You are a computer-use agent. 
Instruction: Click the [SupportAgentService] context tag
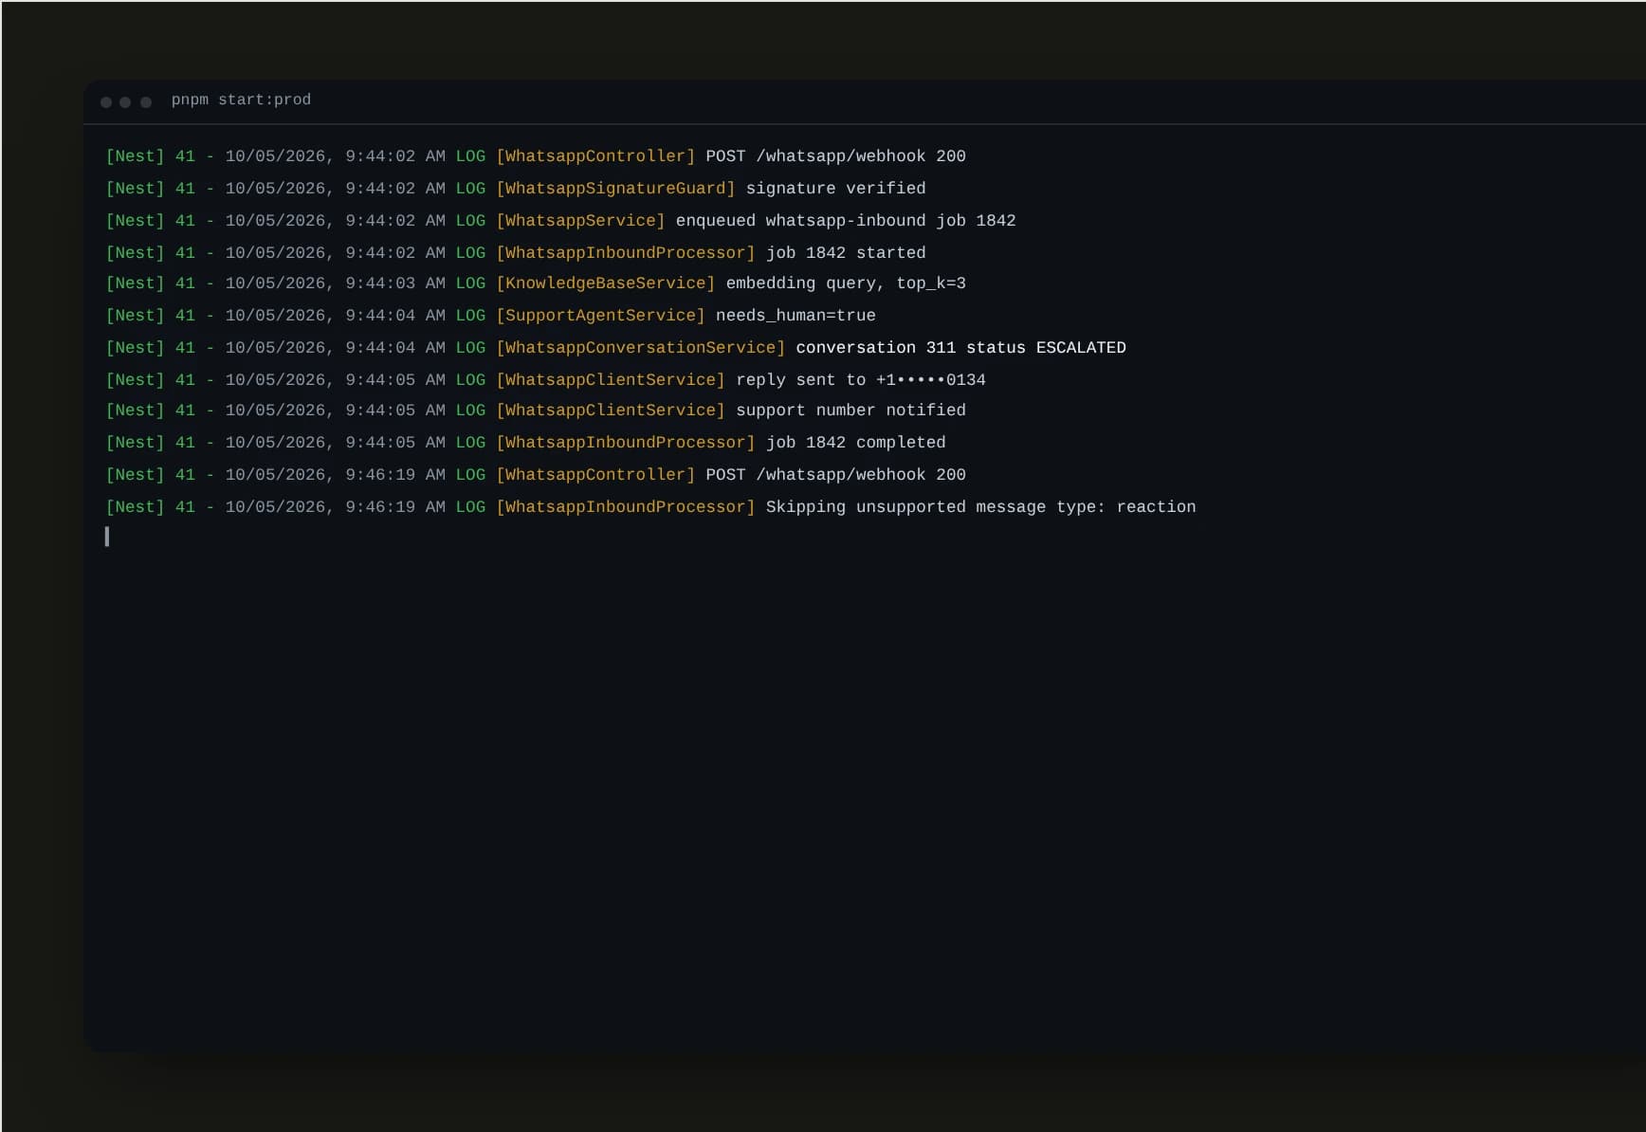tap(600, 316)
